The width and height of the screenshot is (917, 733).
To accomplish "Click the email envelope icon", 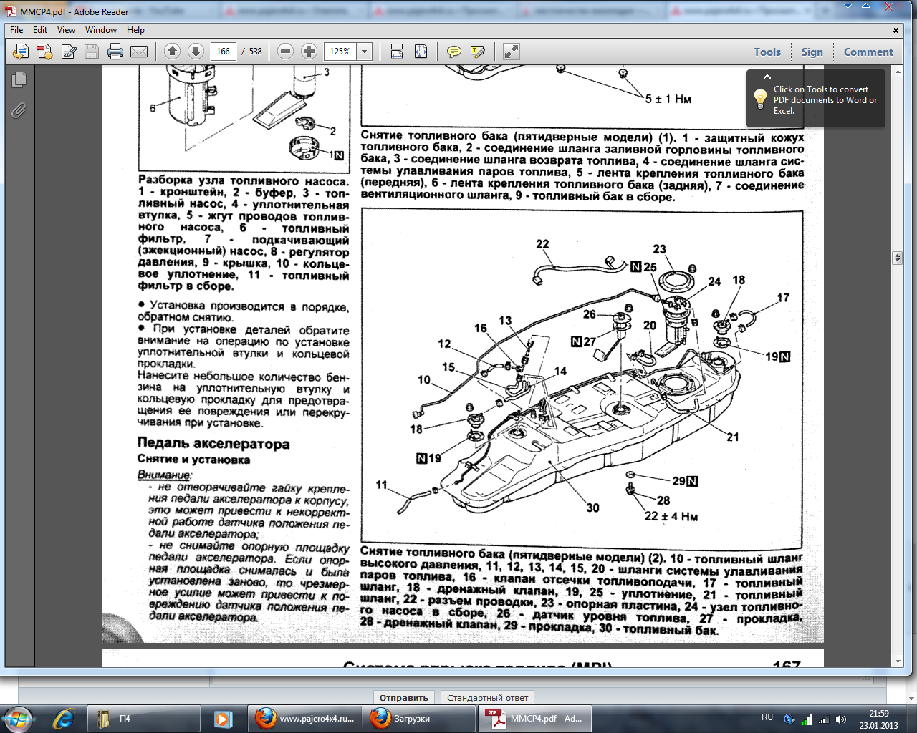I will (x=139, y=52).
